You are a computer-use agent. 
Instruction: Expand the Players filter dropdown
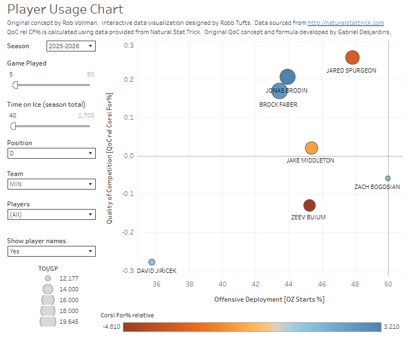[51, 214]
